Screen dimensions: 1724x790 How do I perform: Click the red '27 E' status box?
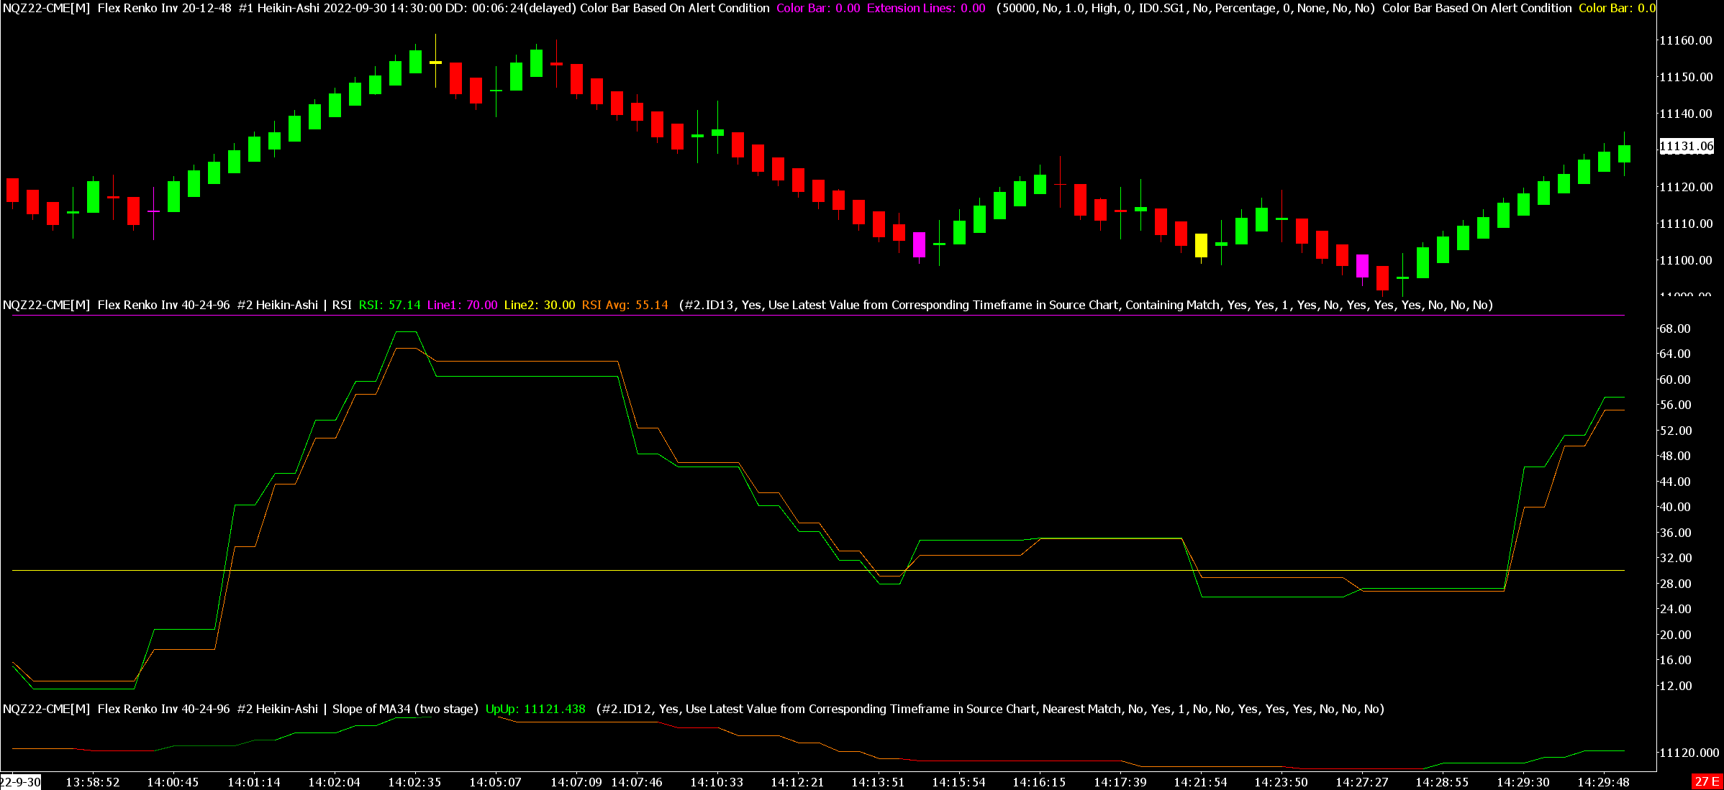tap(1706, 781)
